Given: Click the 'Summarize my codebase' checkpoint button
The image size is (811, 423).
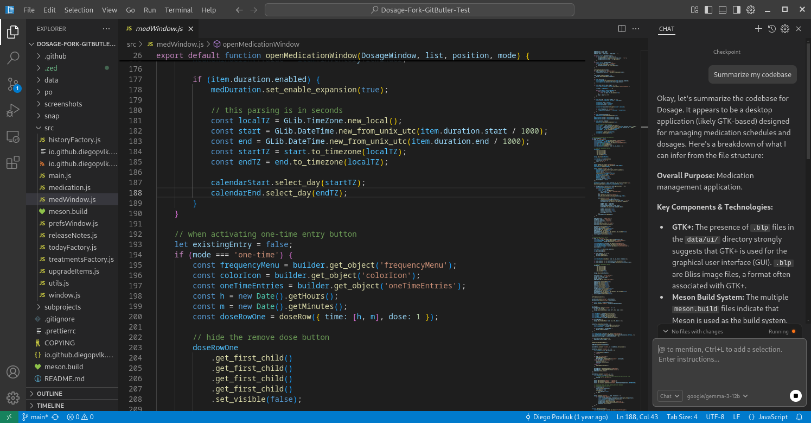Looking at the screenshot, I should (x=752, y=74).
